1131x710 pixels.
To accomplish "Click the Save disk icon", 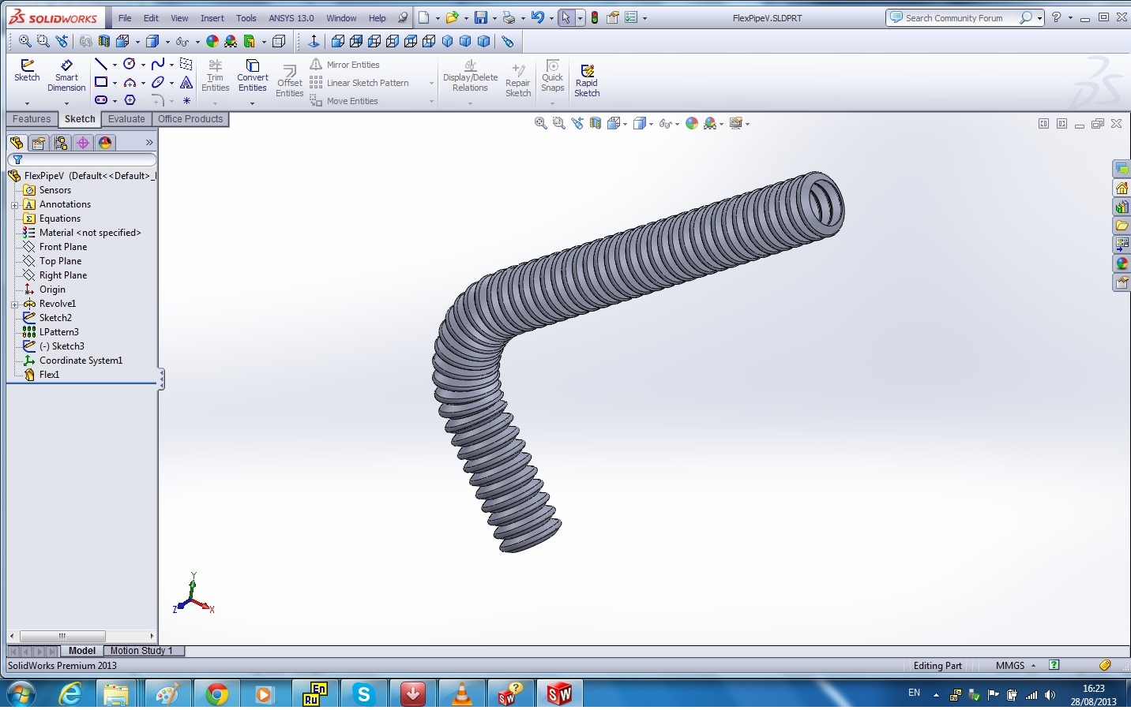I will [x=480, y=17].
